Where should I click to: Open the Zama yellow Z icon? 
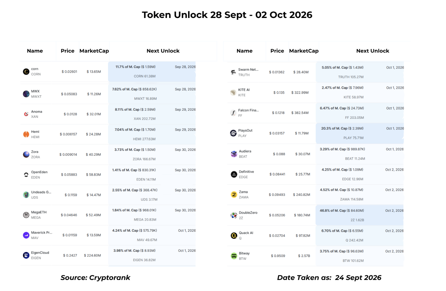click(234, 195)
